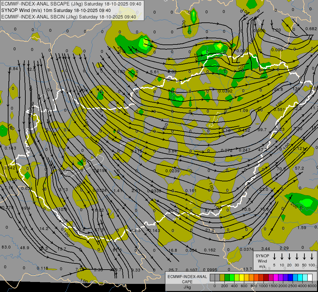
Task: Click the map value '57.2'
Action: (x=299, y=168)
